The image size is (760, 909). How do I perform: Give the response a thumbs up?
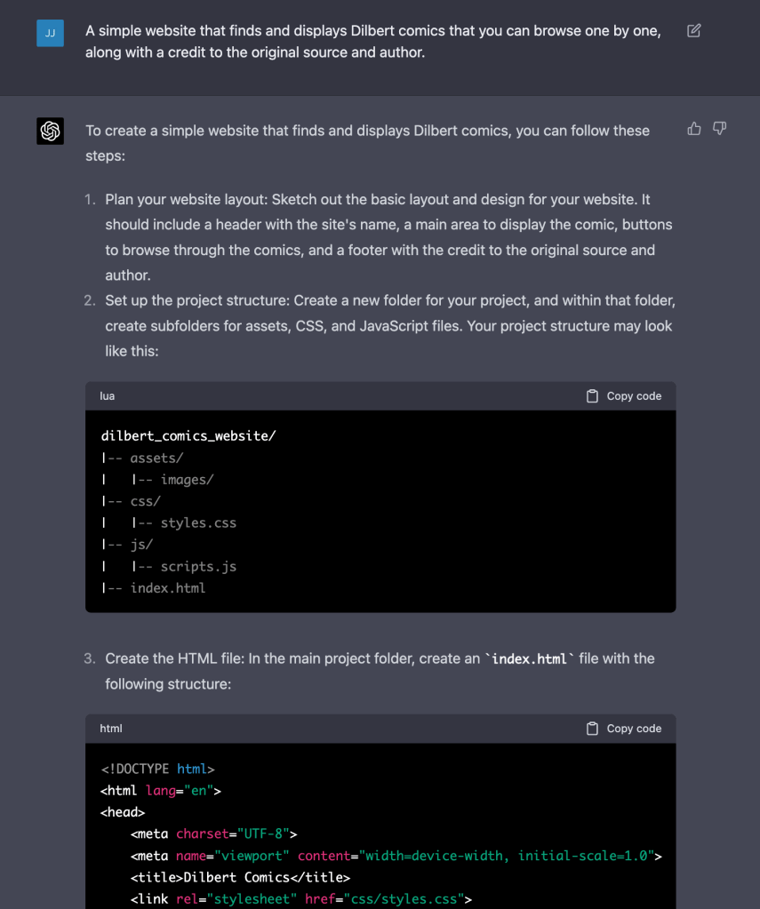tap(694, 129)
